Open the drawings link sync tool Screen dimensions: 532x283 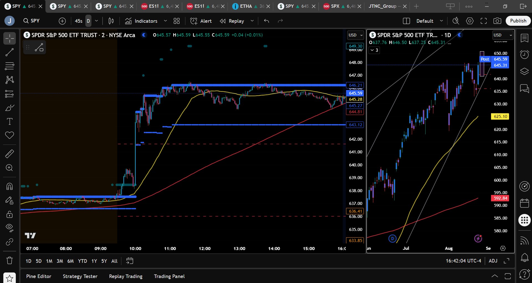pyautogui.click(x=9, y=242)
